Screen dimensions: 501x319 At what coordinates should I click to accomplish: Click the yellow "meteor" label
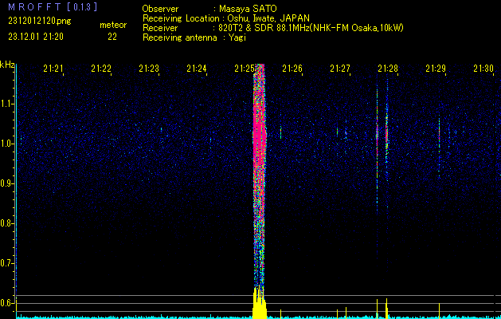click(112, 25)
